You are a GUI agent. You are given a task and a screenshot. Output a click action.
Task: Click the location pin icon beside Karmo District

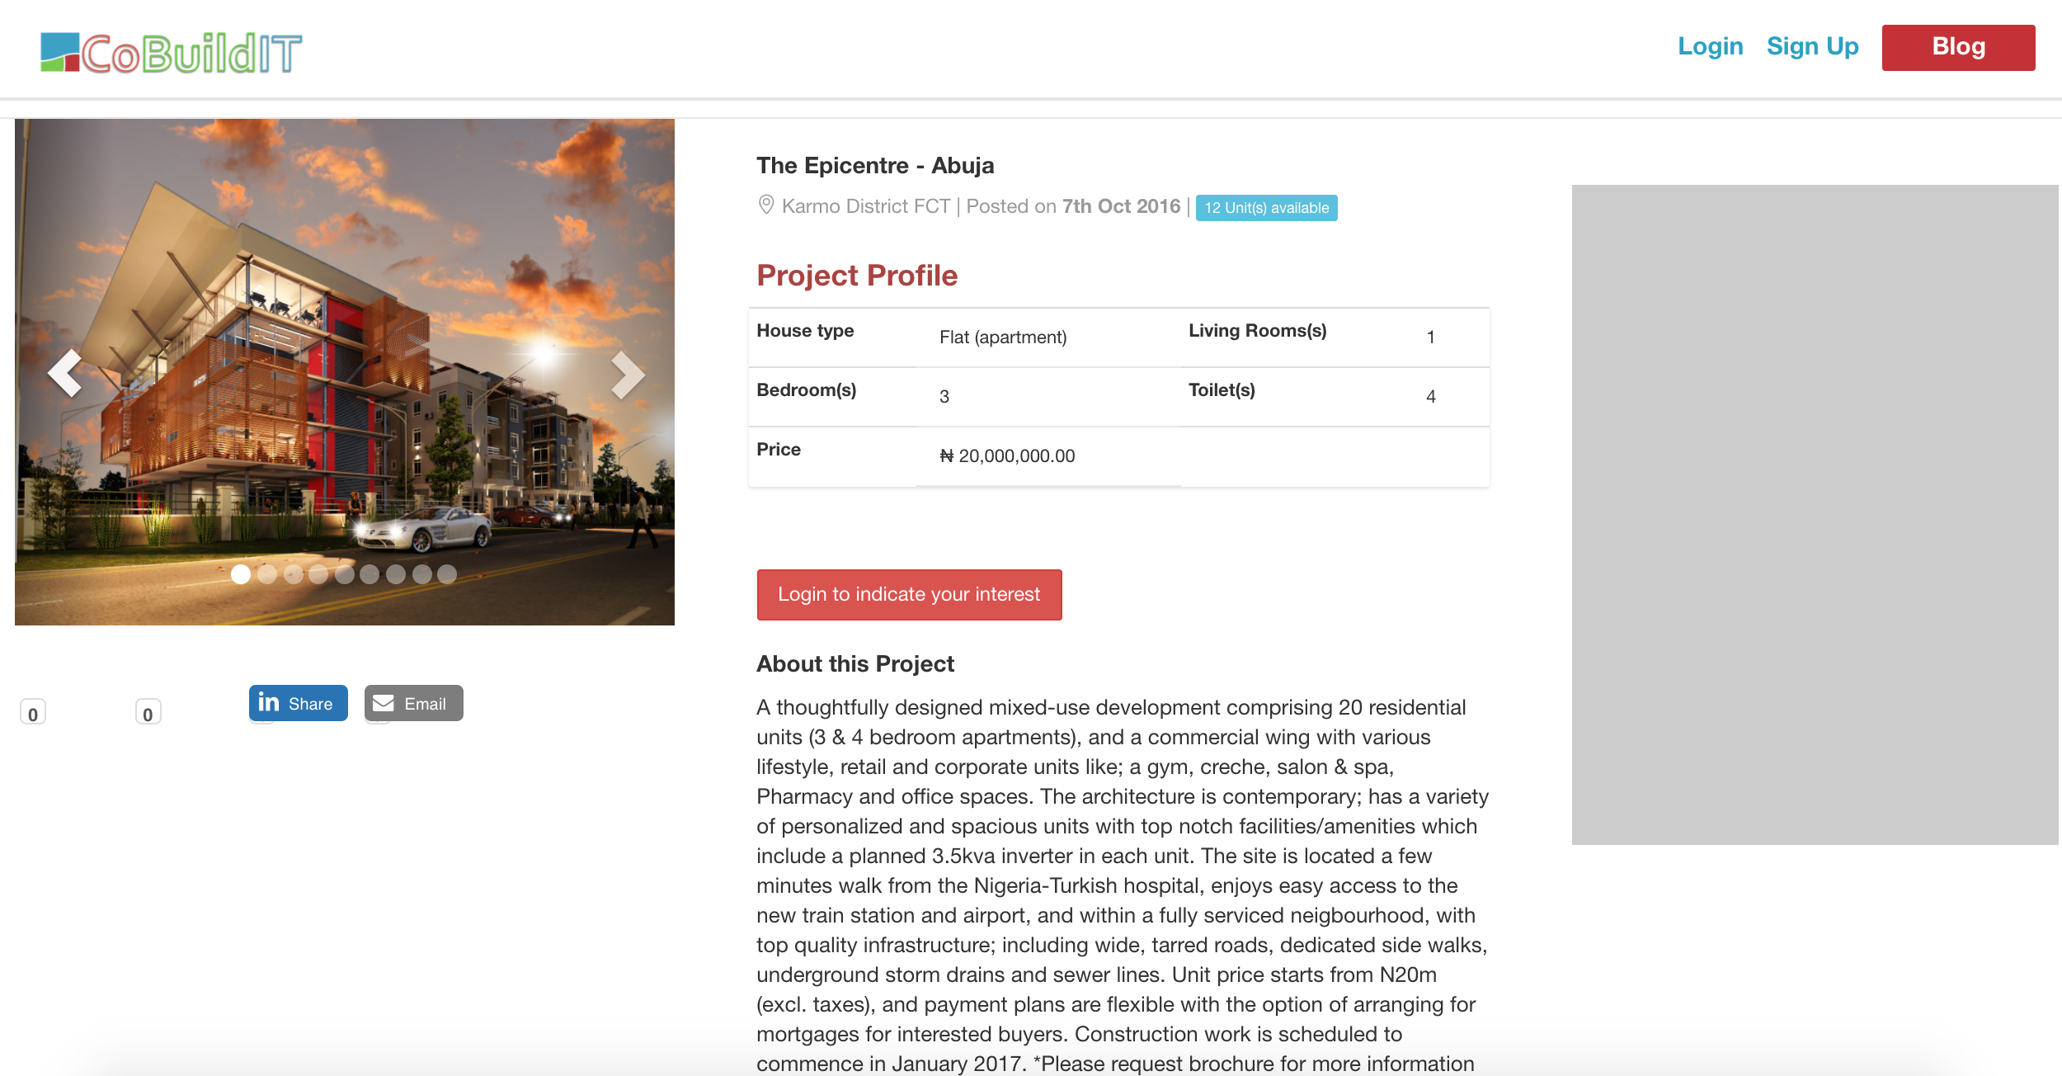pyautogui.click(x=765, y=205)
